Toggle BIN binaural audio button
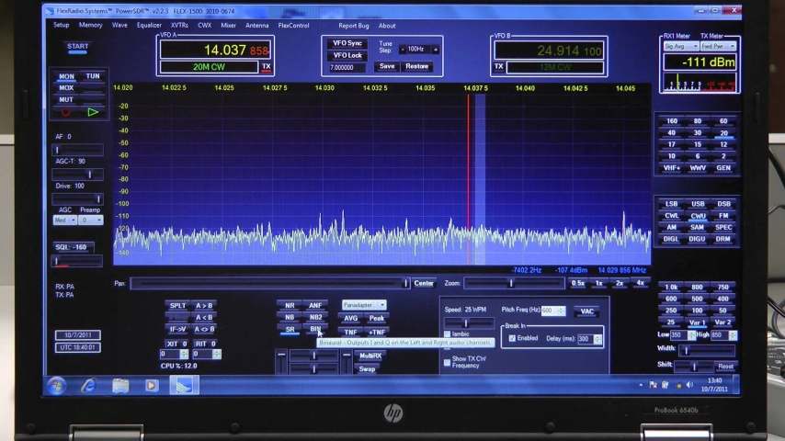The height and width of the screenshot is (441, 785). [x=315, y=330]
